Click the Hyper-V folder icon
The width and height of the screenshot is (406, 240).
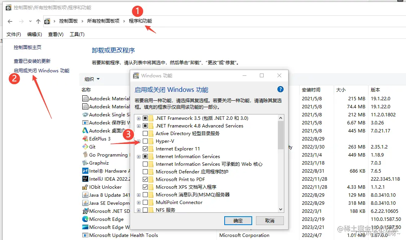coord(151,141)
